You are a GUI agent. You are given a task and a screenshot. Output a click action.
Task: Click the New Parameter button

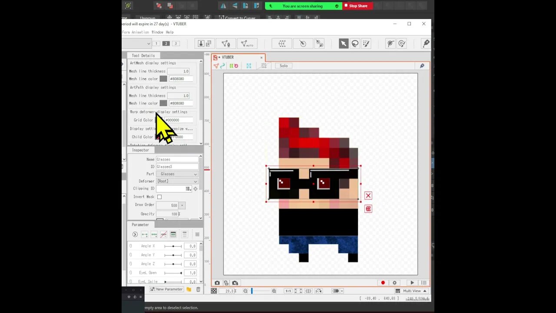(166, 290)
